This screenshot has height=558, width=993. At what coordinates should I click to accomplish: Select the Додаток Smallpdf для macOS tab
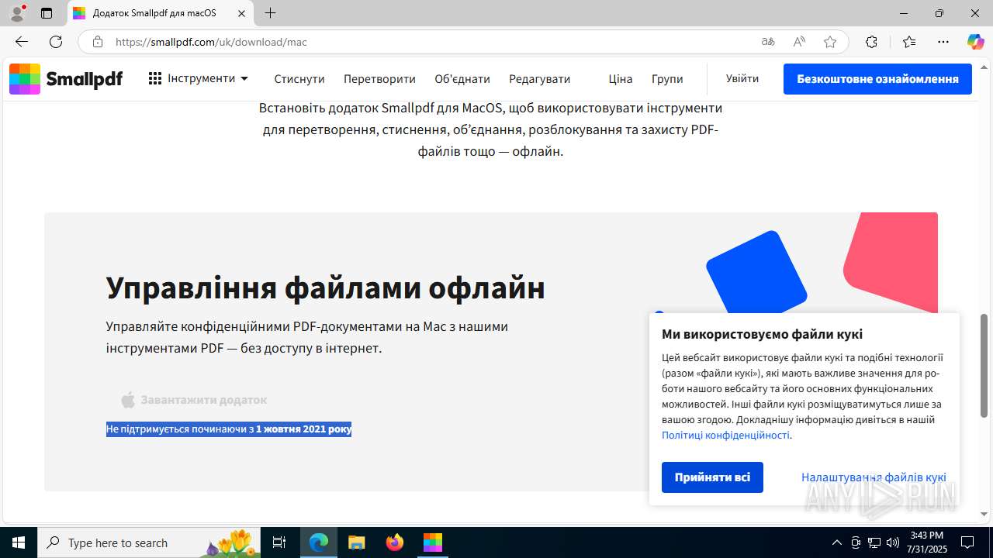pos(161,13)
